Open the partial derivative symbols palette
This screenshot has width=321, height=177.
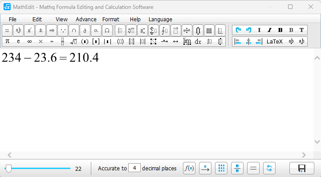pos(85,31)
